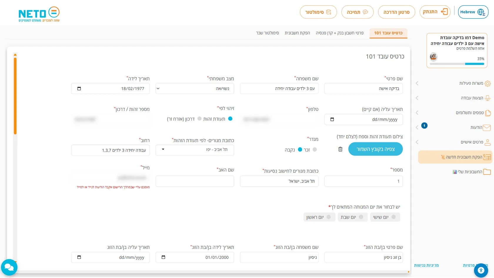Open the live chat bubble widget
This screenshot has height=278, width=494.
[x=9, y=267]
